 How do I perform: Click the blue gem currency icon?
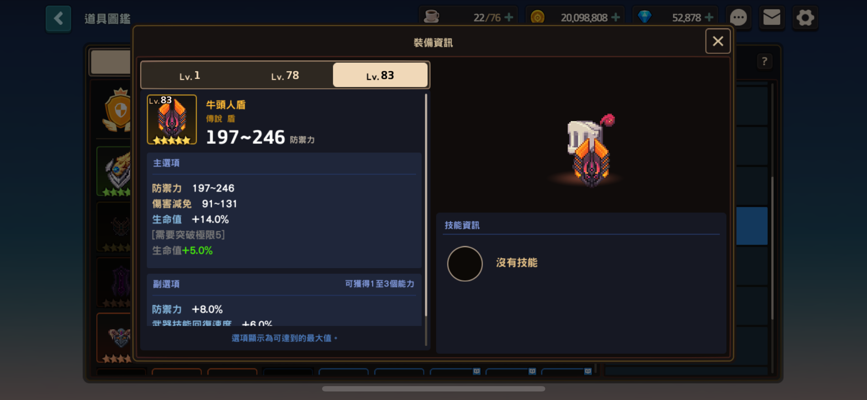[645, 17]
